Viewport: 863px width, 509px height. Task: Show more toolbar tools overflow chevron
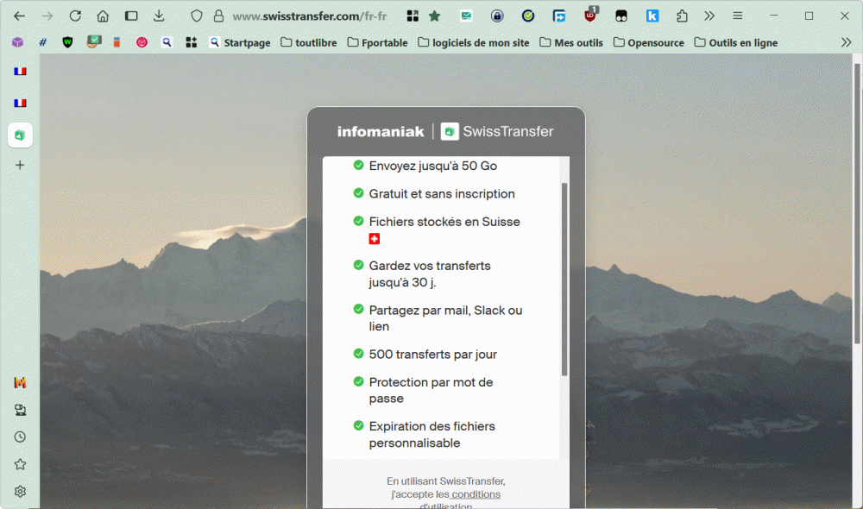pyautogui.click(x=709, y=16)
